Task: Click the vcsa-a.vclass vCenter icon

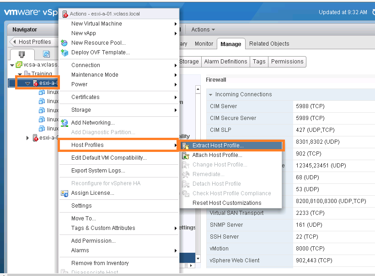Action: click(19, 65)
